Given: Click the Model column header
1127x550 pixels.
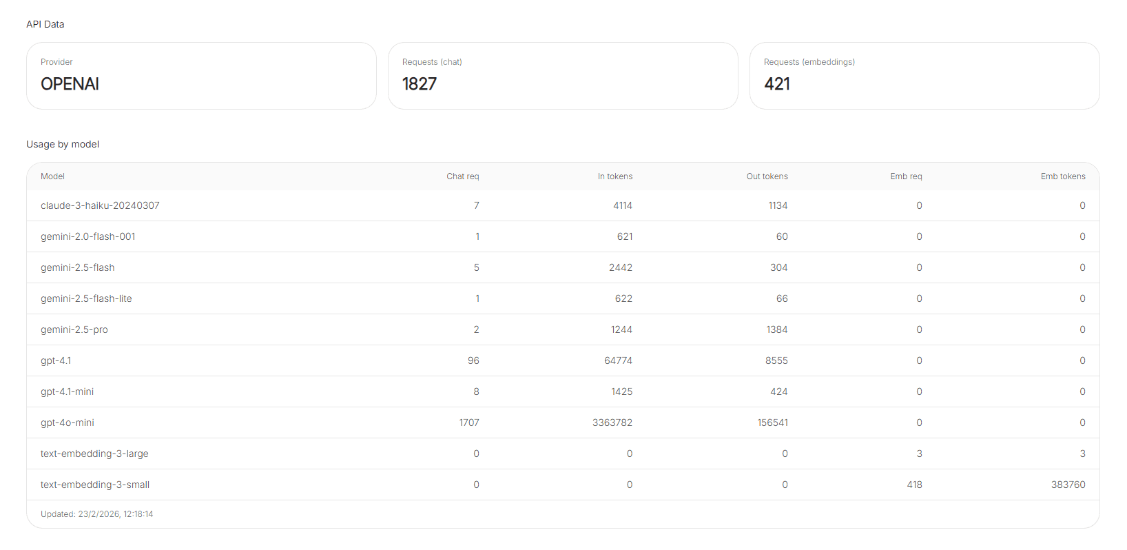Looking at the screenshot, I should [53, 176].
